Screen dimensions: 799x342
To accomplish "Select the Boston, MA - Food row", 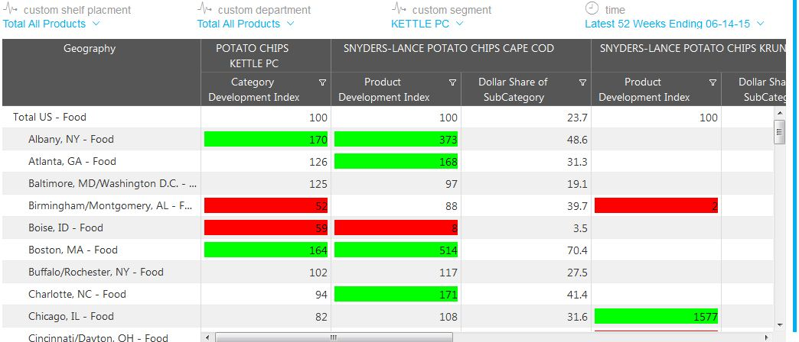I will 77,250.
